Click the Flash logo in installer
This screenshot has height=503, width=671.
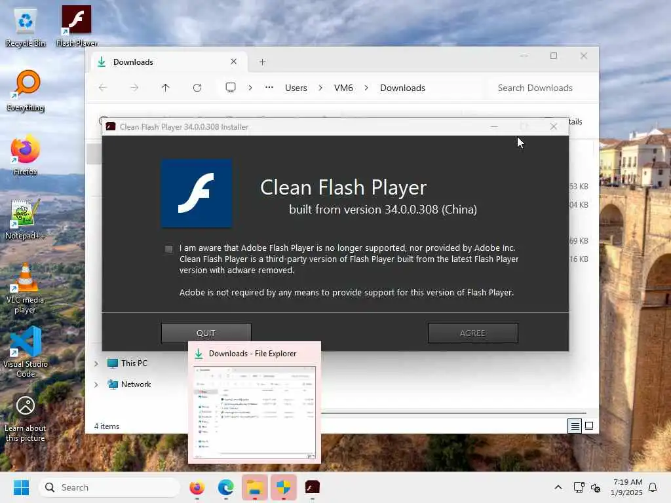click(197, 193)
